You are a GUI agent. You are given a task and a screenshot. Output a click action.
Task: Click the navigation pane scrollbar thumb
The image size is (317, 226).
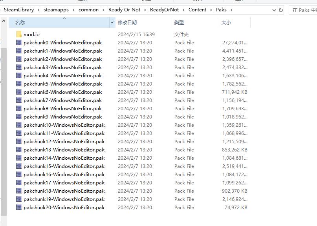pyautogui.click(x=4, y=132)
